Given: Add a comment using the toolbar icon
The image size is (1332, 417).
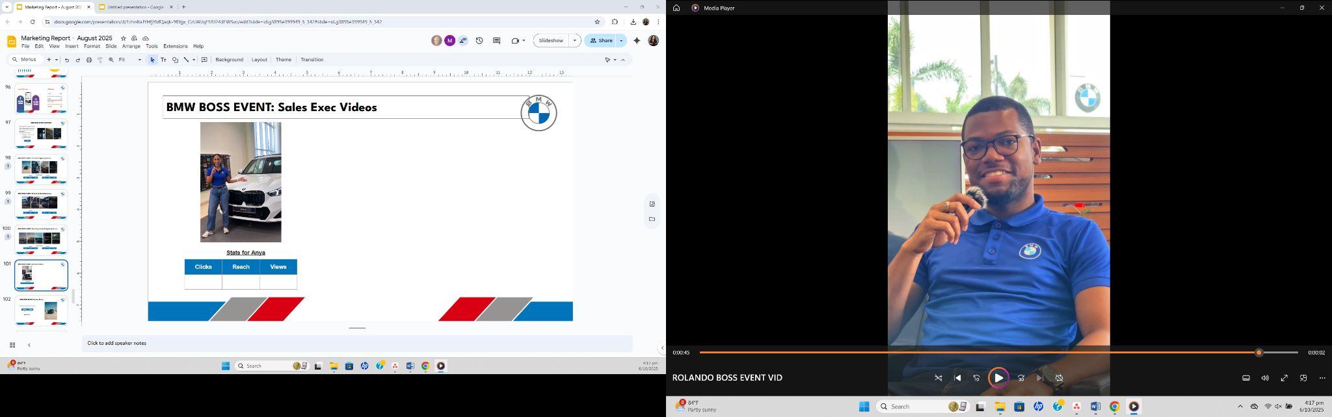Looking at the screenshot, I should 204,60.
